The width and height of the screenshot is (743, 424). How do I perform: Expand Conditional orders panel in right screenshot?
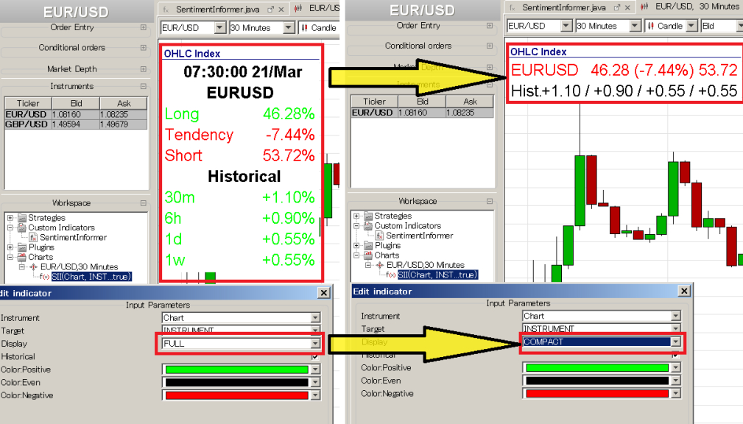click(x=490, y=46)
